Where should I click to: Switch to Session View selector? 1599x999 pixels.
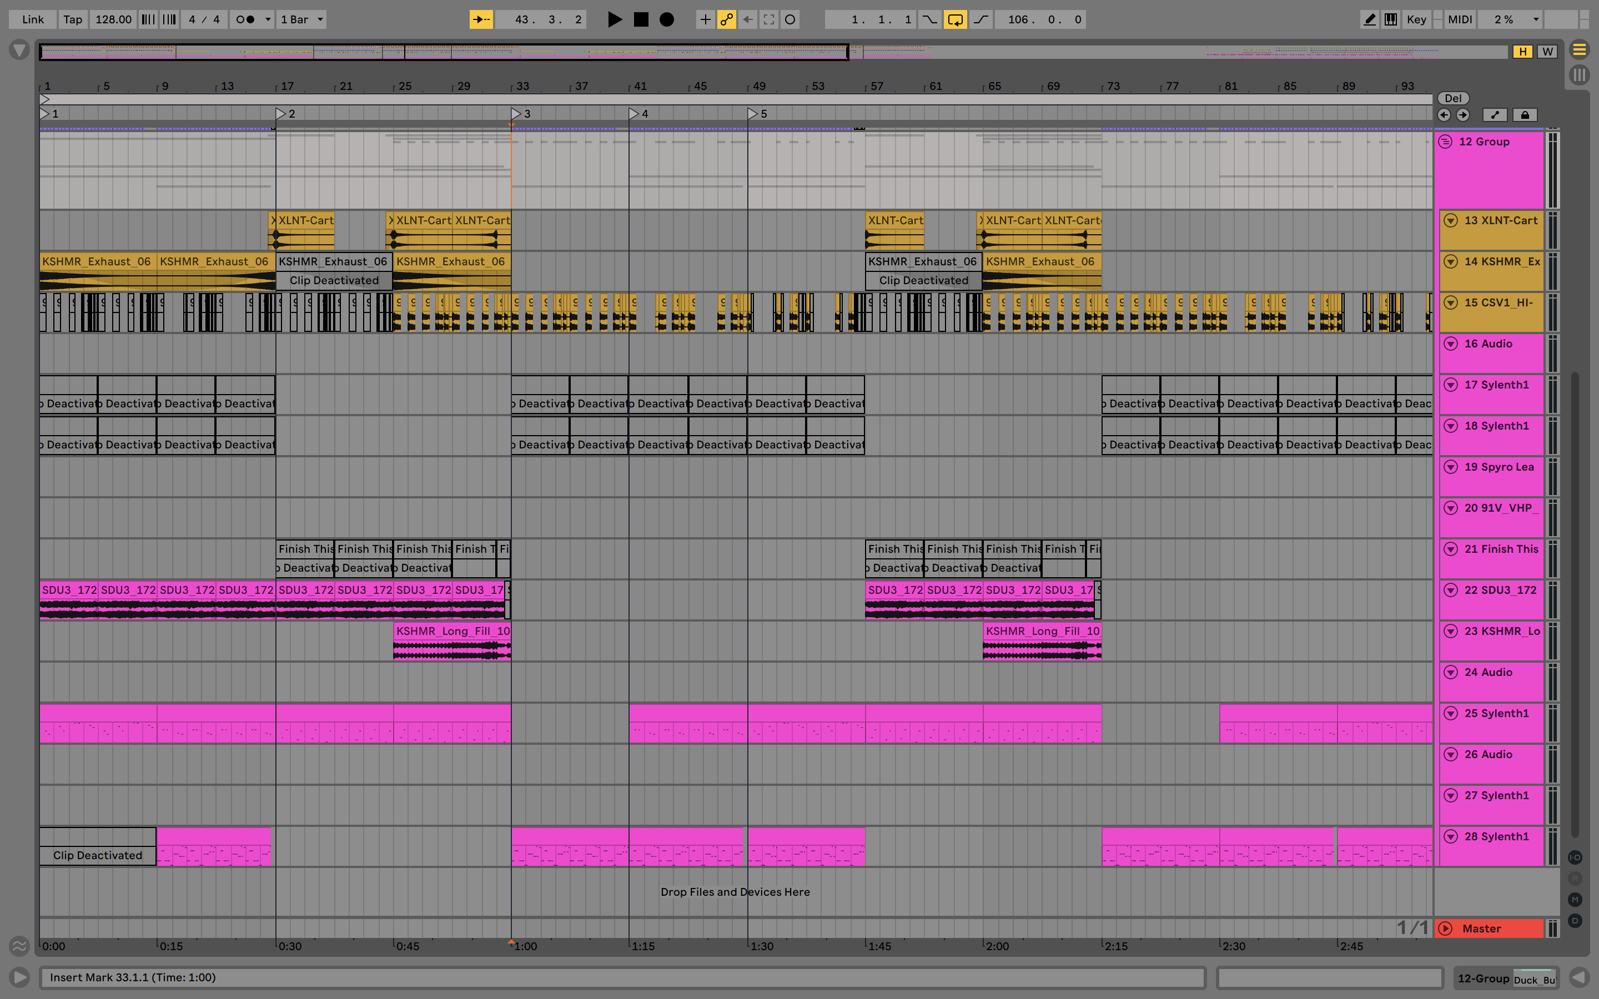click(x=1579, y=75)
